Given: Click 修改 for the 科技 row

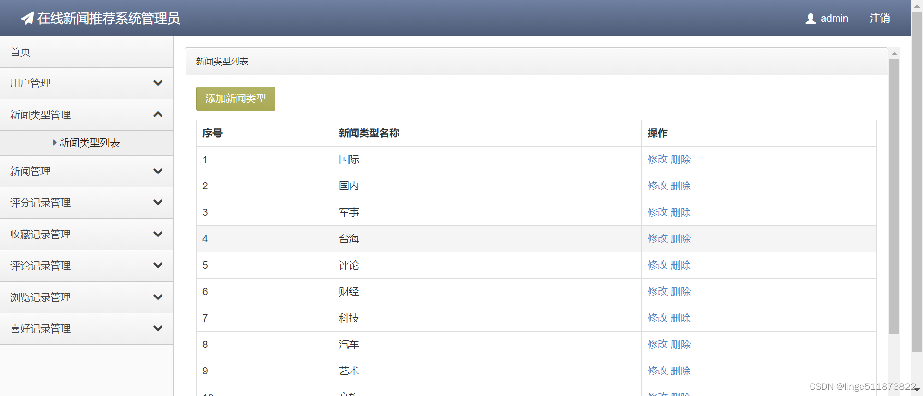Looking at the screenshot, I should [x=657, y=318].
